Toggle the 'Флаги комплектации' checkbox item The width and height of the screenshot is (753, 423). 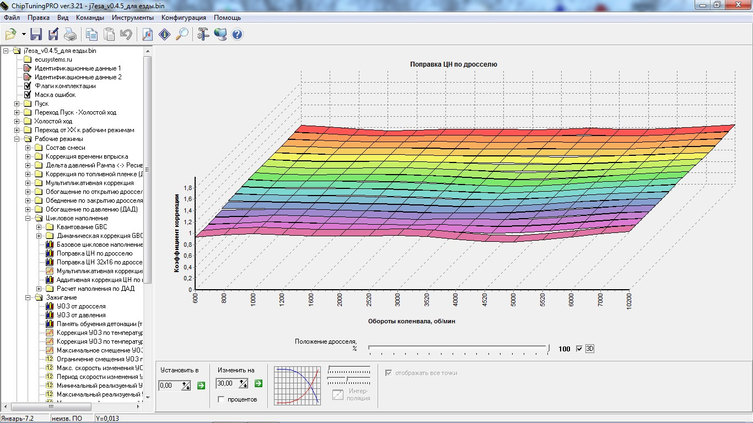[x=28, y=86]
